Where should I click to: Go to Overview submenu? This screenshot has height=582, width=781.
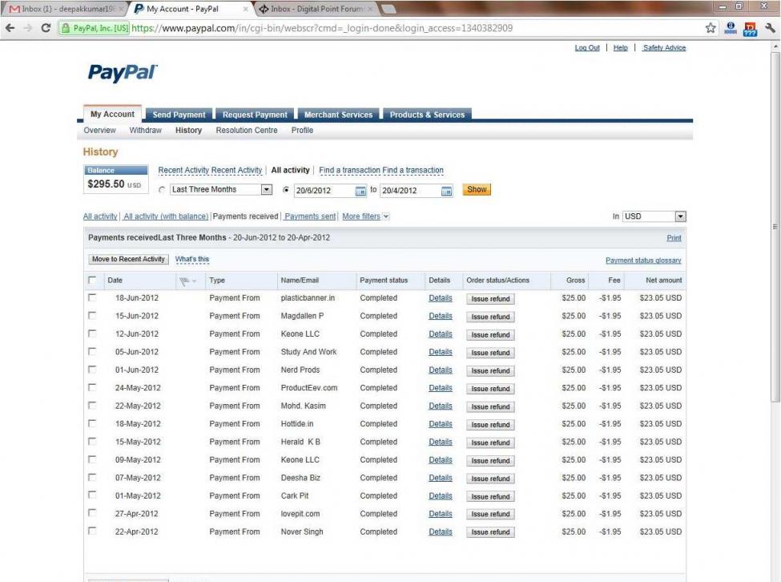tap(99, 130)
